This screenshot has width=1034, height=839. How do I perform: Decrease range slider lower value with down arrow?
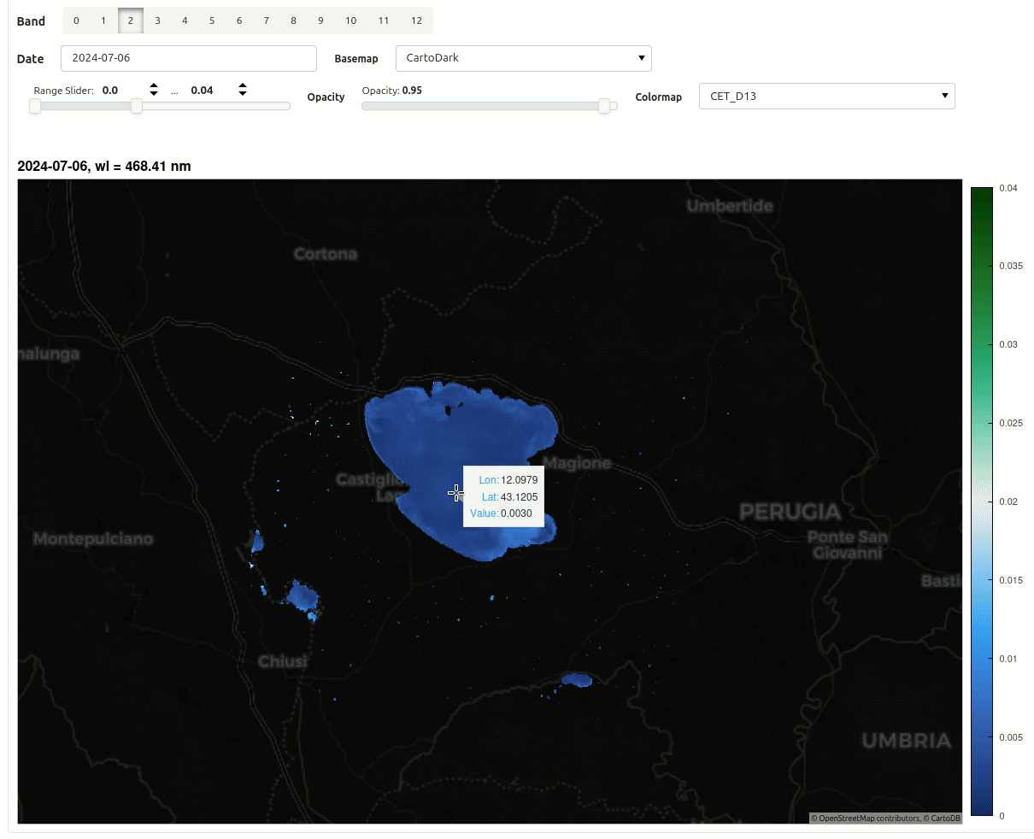pos(154,93)
